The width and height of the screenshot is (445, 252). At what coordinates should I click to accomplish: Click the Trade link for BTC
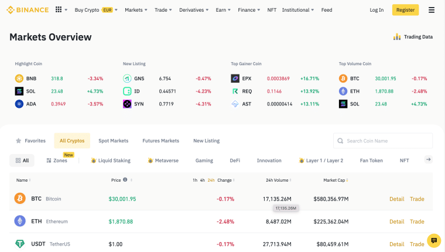417,199
